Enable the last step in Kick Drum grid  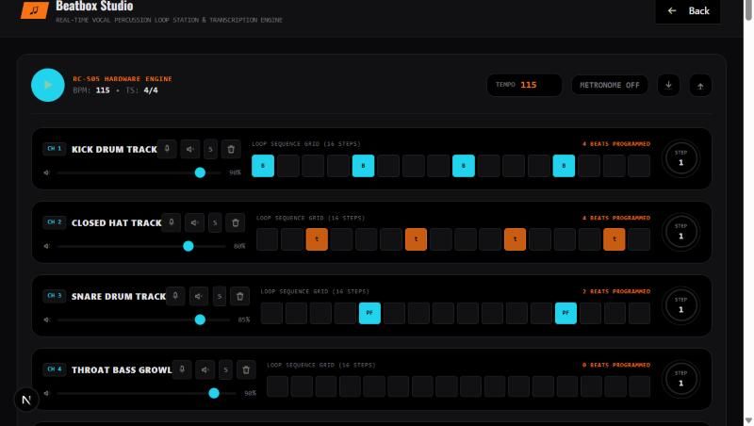(639, 166)
